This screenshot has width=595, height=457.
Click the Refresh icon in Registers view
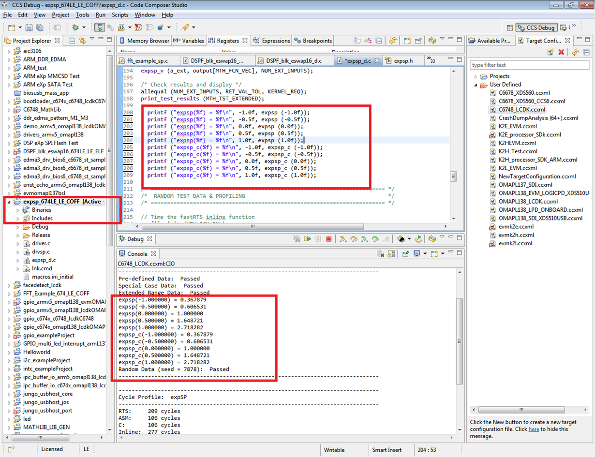[432, 41]
